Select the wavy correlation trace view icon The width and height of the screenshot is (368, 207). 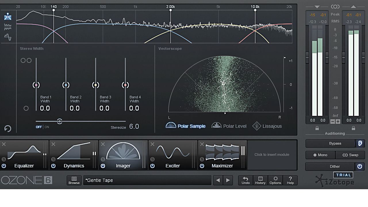click(x=8, y=27)
